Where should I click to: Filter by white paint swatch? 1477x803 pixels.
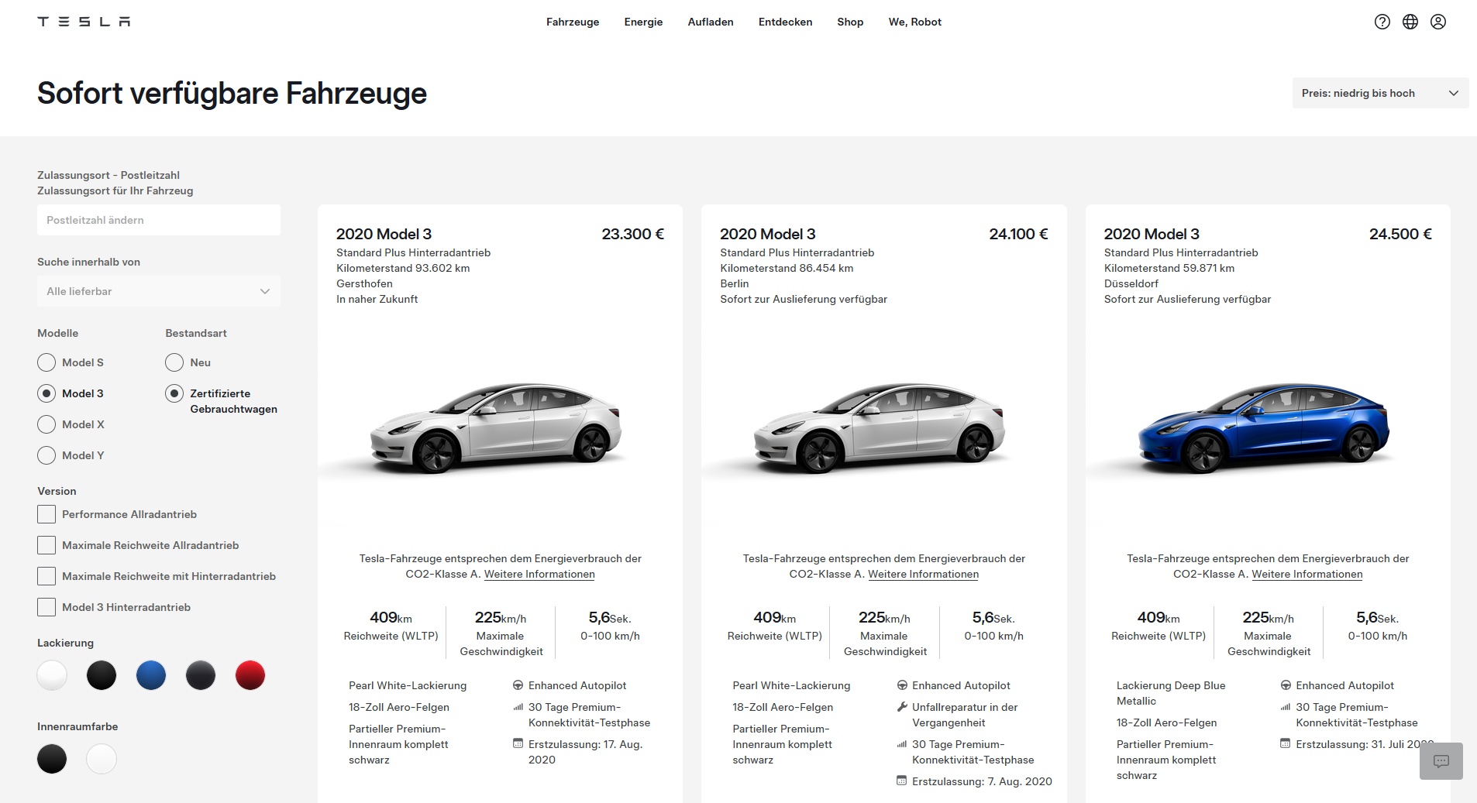[x=52, y=675]
